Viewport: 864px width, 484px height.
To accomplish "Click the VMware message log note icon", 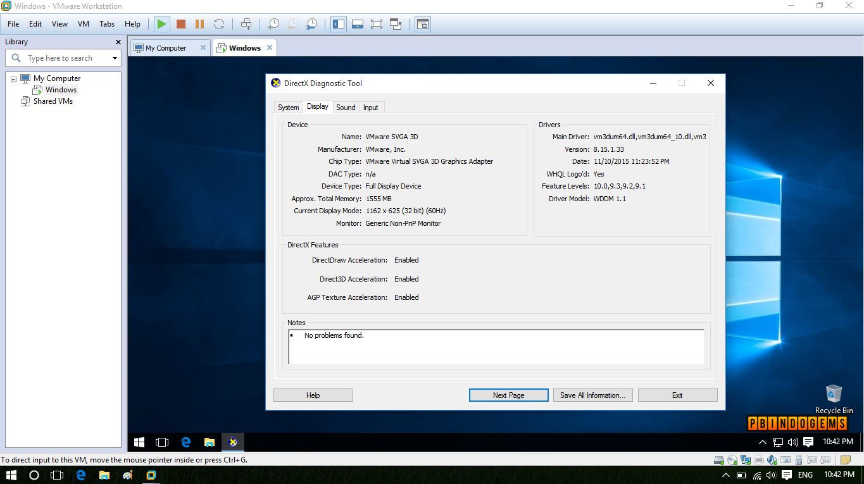I will [846, 460].
